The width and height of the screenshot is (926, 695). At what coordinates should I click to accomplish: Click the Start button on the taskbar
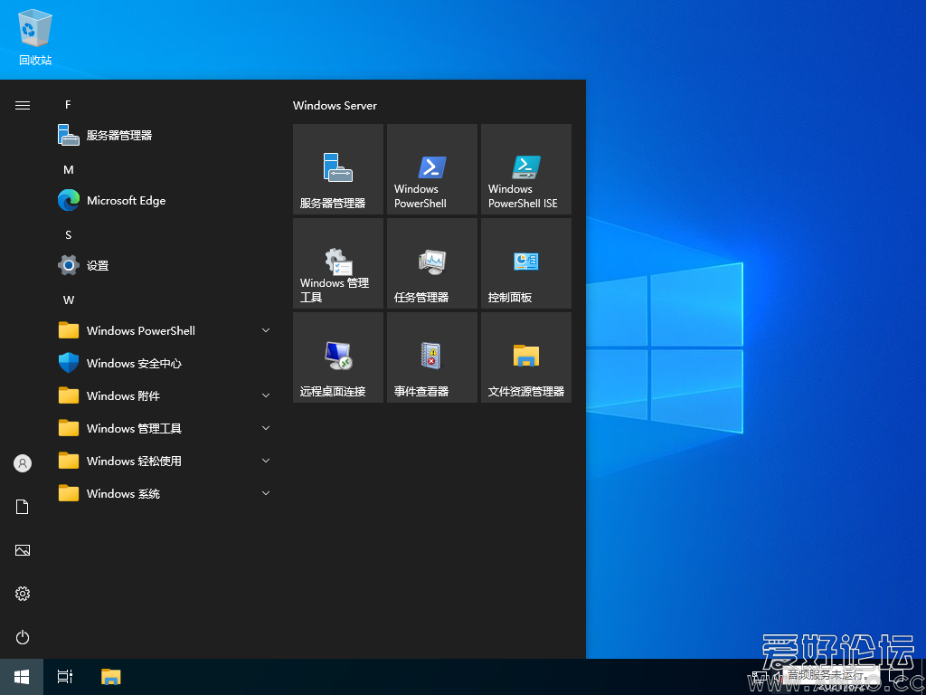tap(22, 677)
